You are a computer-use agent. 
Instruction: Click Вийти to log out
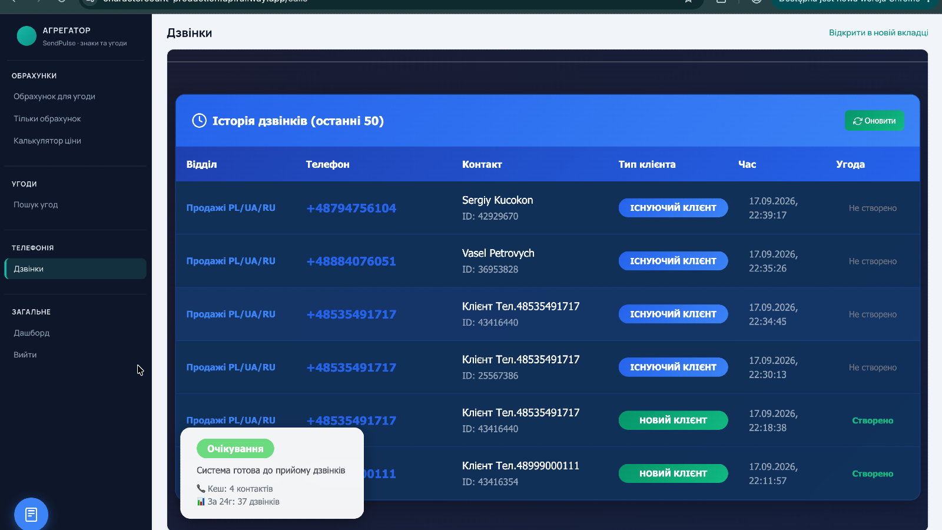25,355
